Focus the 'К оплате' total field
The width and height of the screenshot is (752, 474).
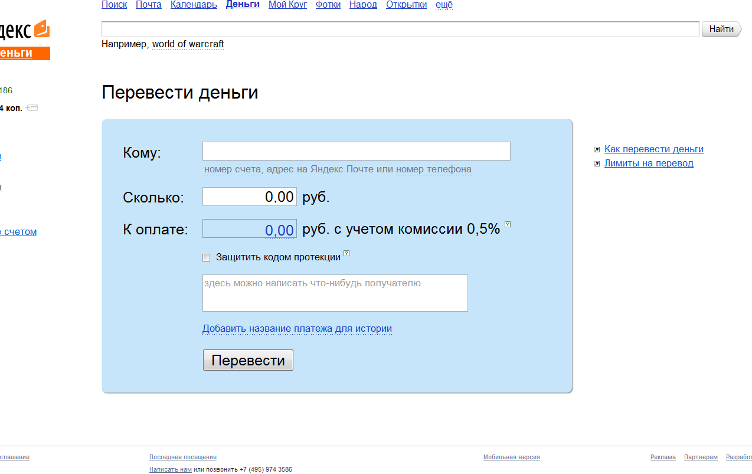pyautogui.click(x=250, y=229)
